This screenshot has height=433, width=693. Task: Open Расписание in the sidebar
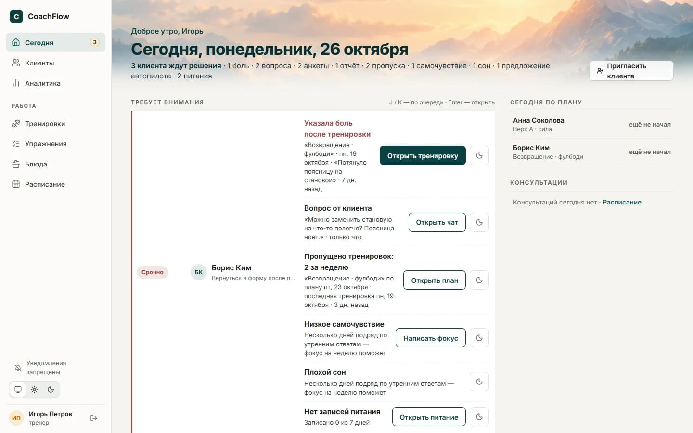[x=55, y=184]
